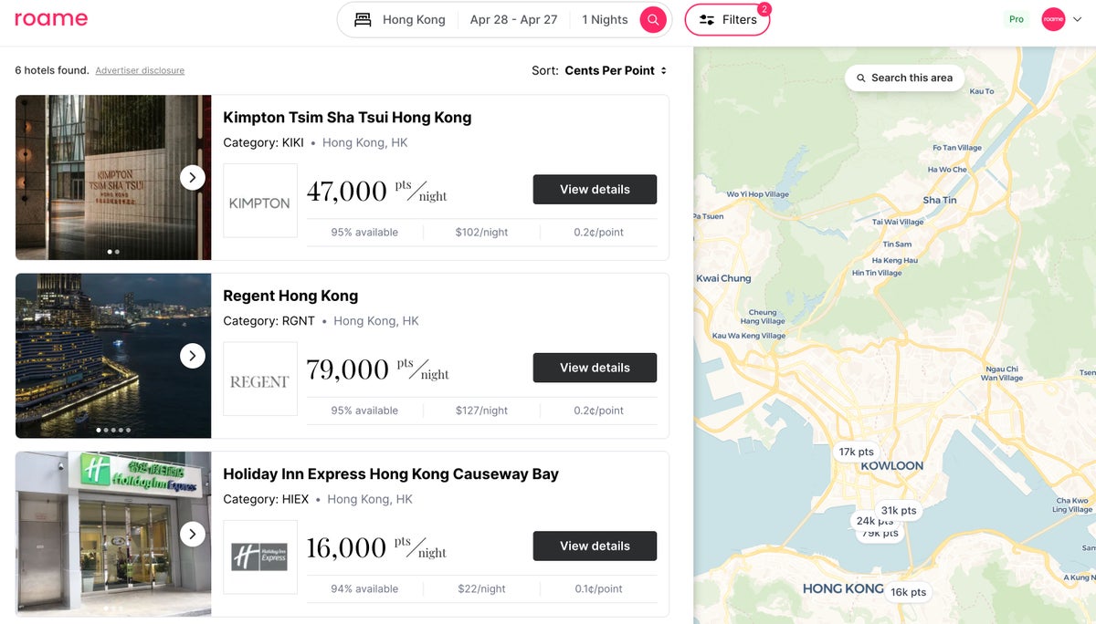Open the roame account avatar menu
1096x624 pixels.
1054,19
